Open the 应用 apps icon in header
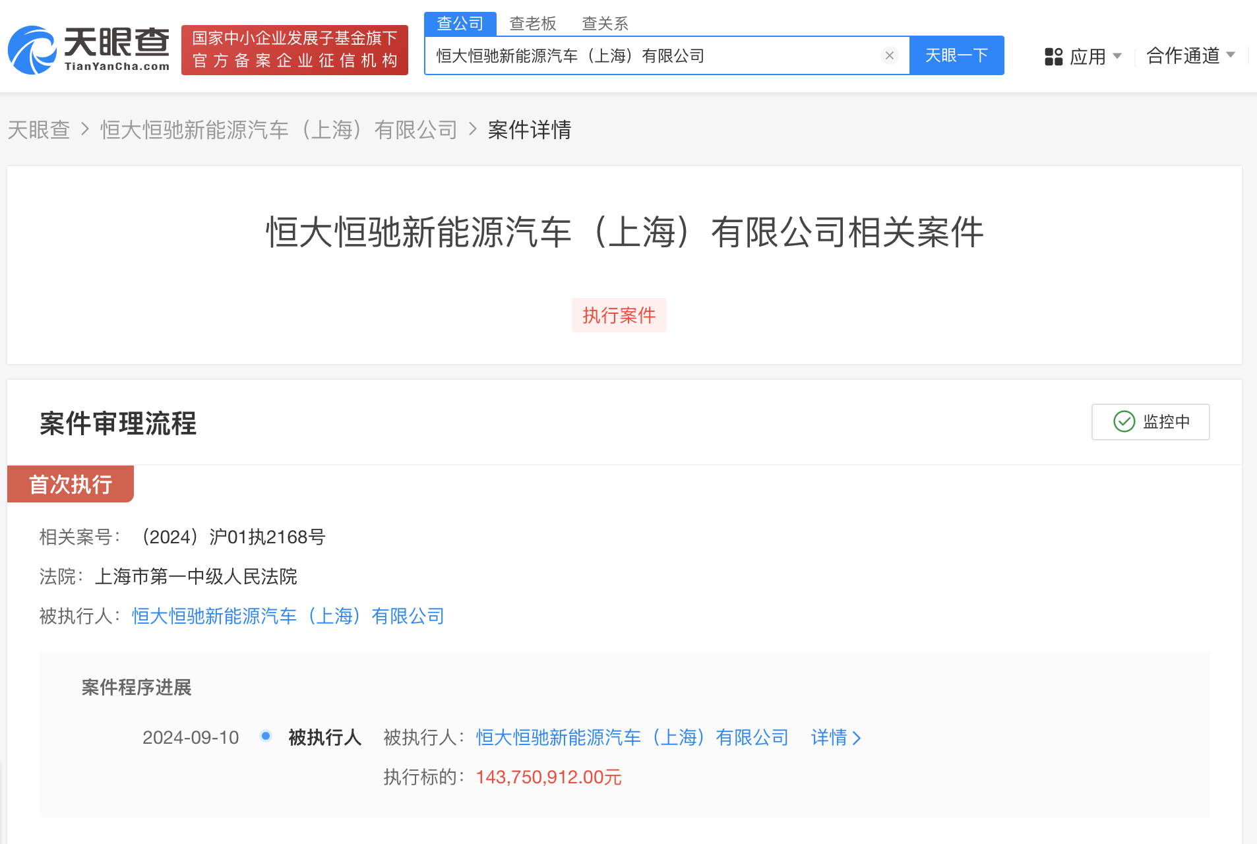This screenshot has height=844, width=1257. coord(1054,56)
